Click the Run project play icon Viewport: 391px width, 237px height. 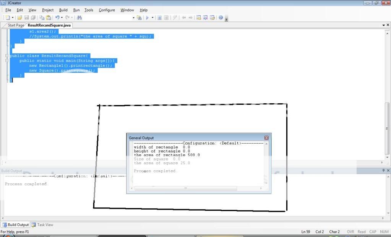[147, 18]
